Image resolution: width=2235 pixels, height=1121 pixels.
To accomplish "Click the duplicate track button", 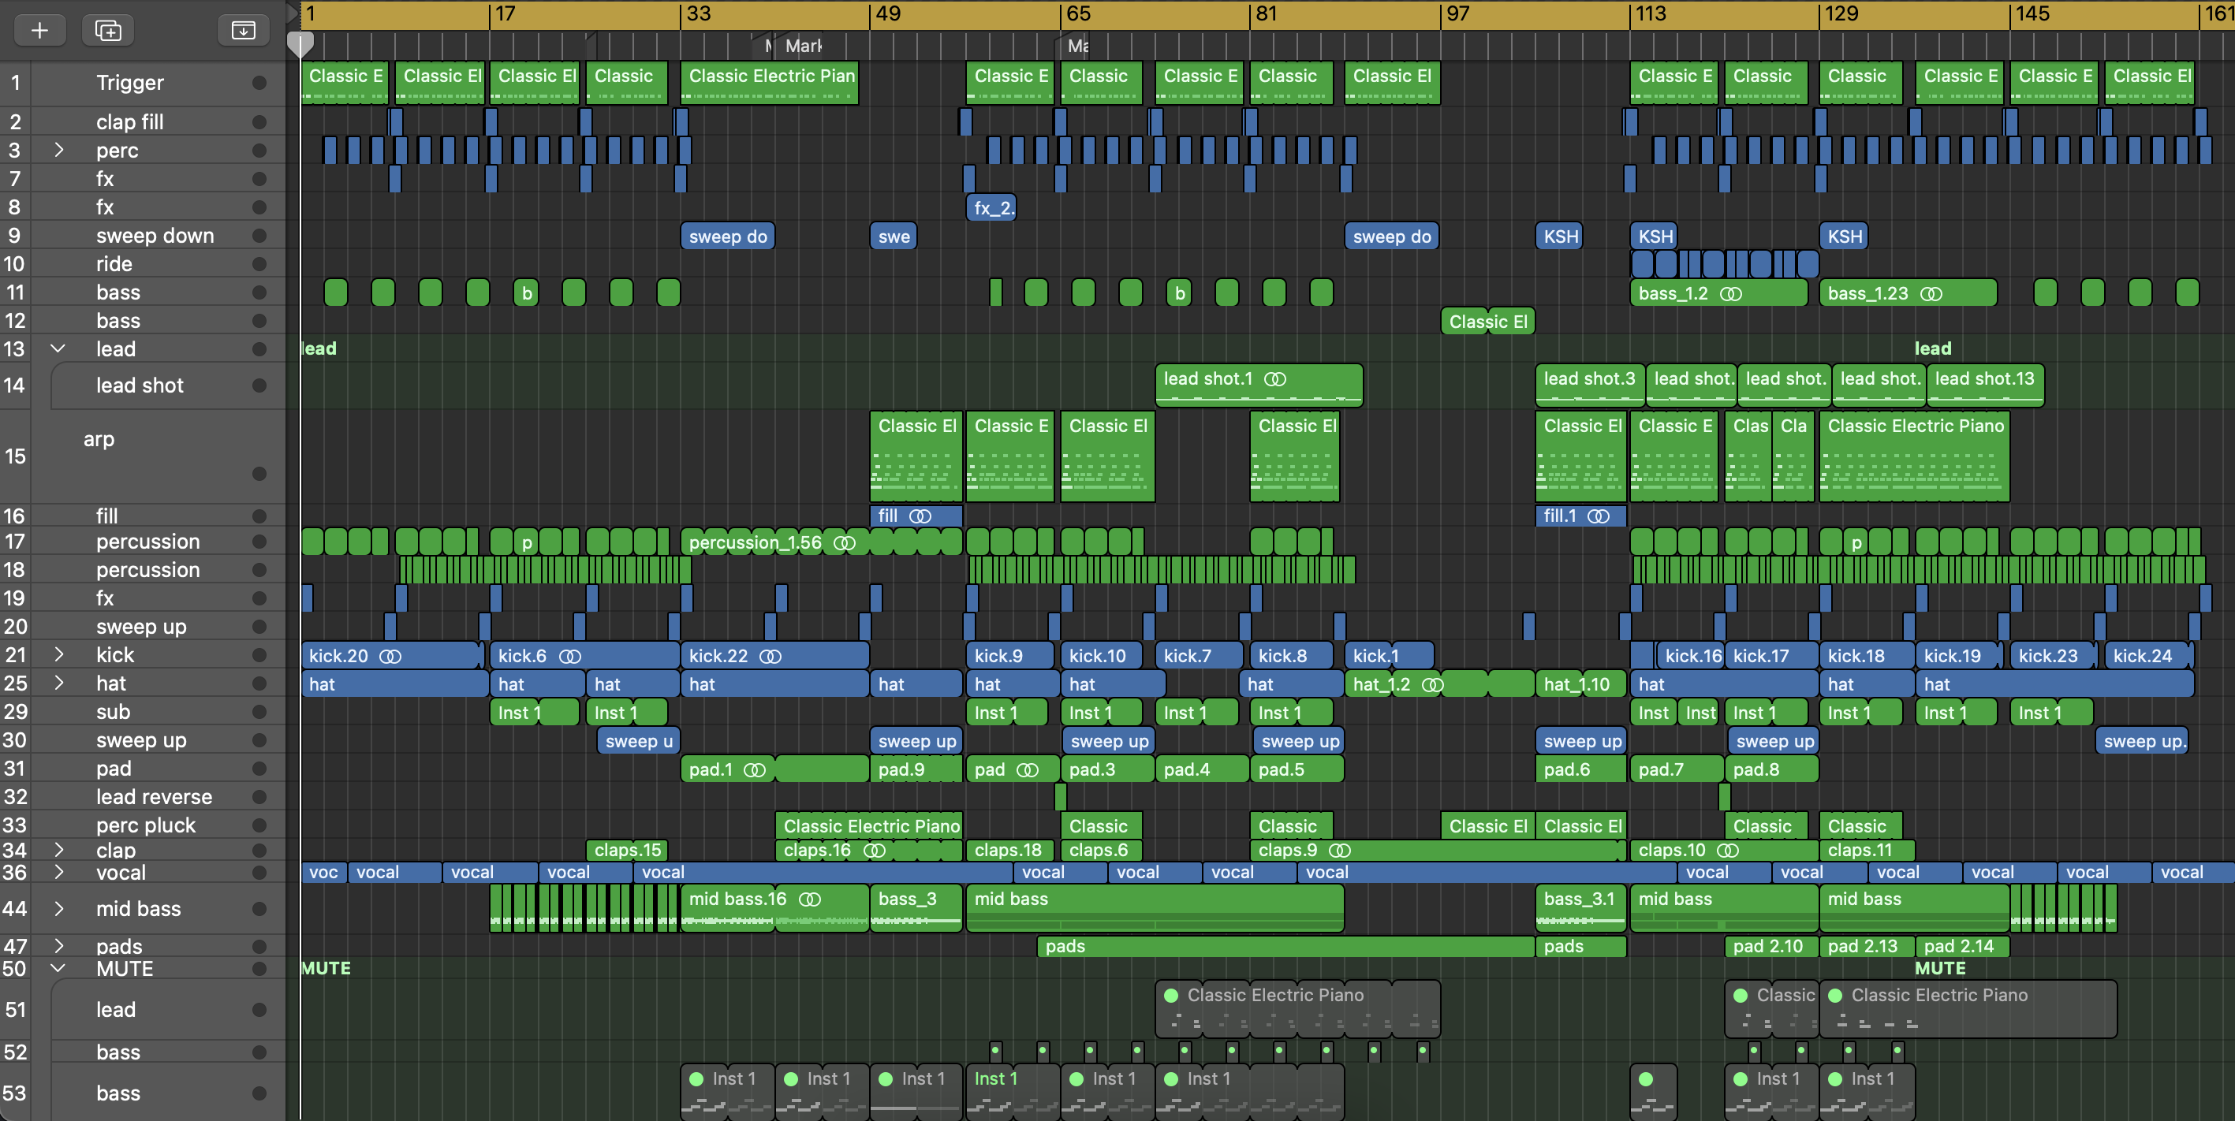I will tap(107, 30).
